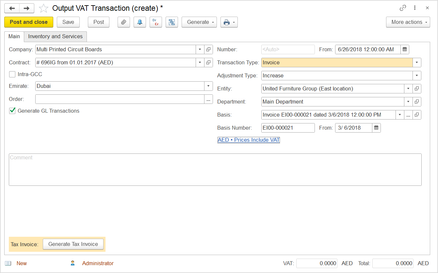Screen dimensions: 438x273
Task: Open the Company field record icon
Action: [208, 50]
